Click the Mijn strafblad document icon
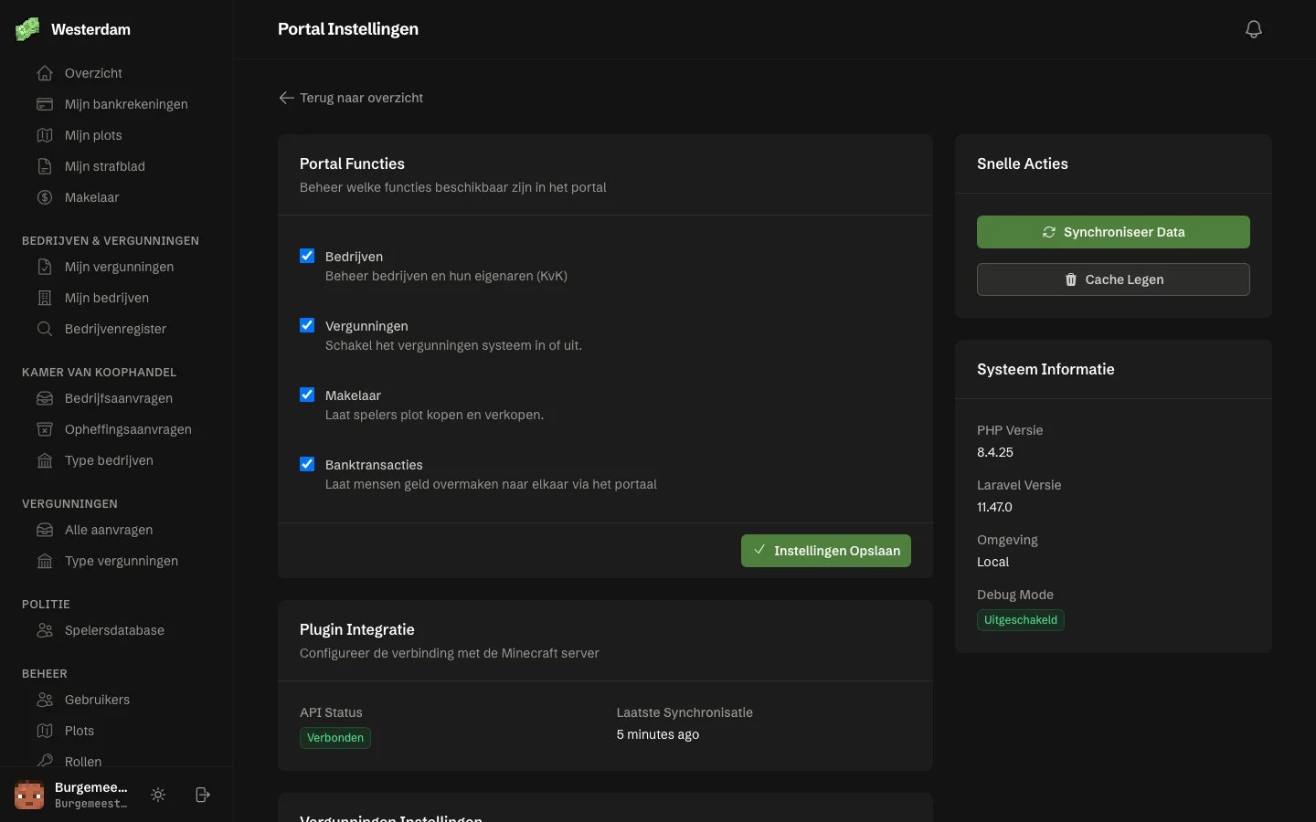Screen dimensions: 1316x822 click(45, 166)
